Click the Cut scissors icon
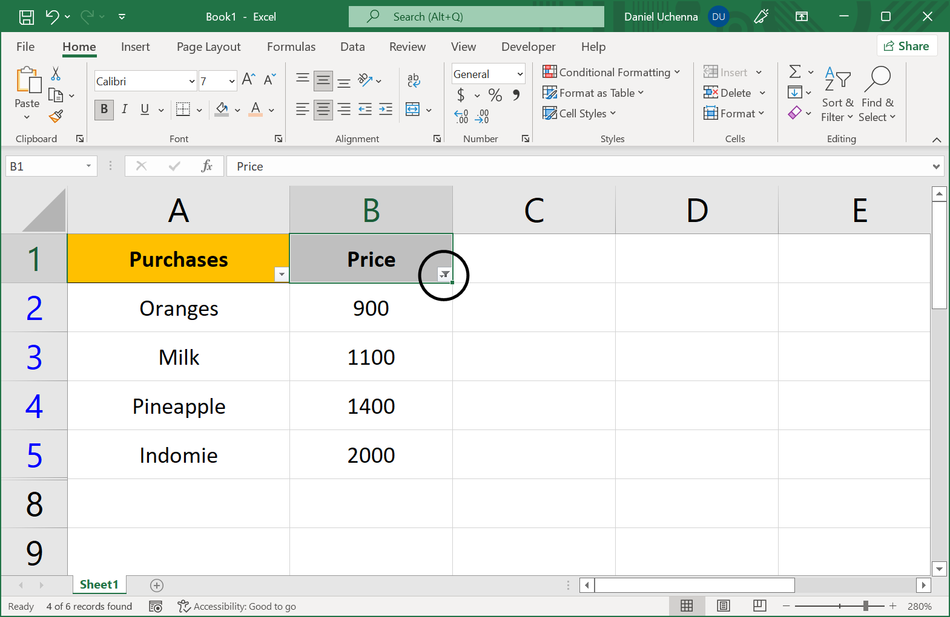The height and width of the screenshot is (617, 950). 56,74
